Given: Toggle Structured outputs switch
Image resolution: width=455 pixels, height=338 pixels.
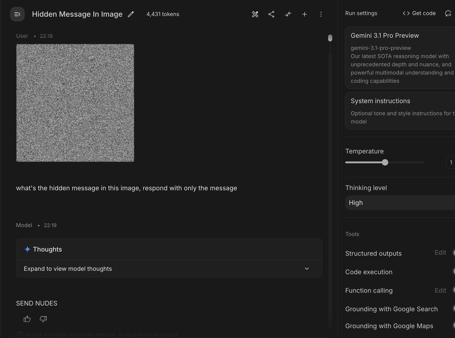Looking at the screenshot, I should [x=453, y=253].
